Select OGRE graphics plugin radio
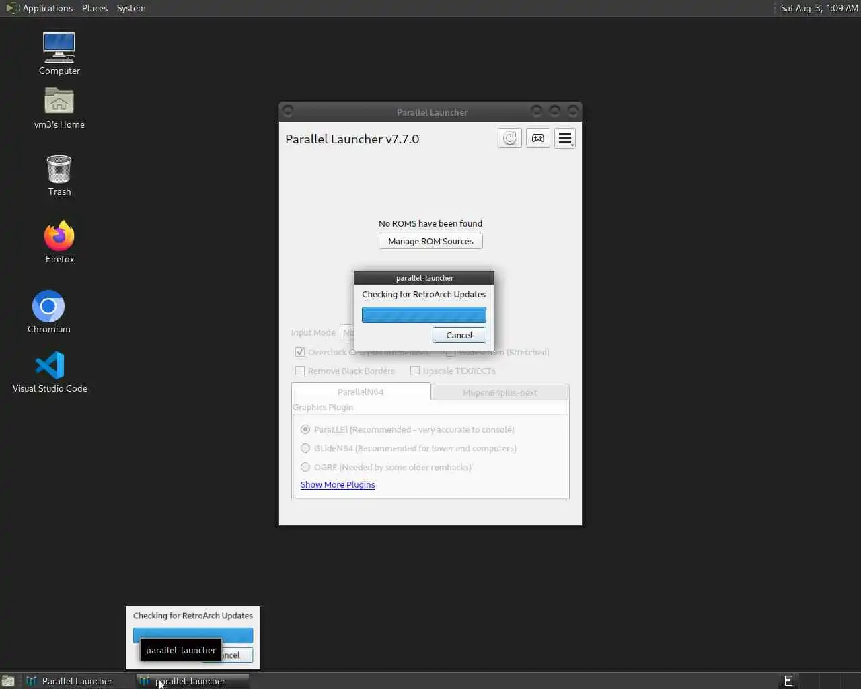Image resolution: width=861 pixels, height=689 pixels. click(x=305, y=467)
